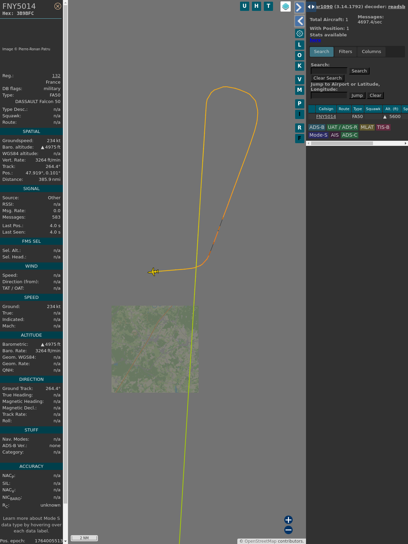Screen dimensions: 408x544
Task: Toggle the V button
Action: [x=300, y=80]
